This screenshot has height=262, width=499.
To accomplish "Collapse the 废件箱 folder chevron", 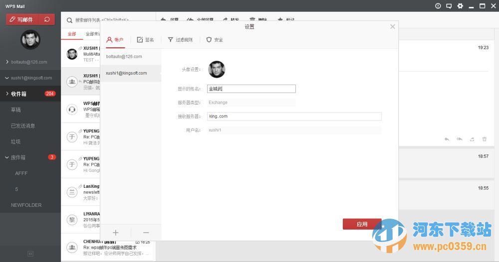I will point(7,157).
